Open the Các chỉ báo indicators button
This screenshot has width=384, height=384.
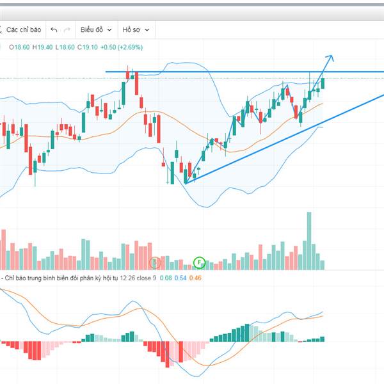coord(22,30)
